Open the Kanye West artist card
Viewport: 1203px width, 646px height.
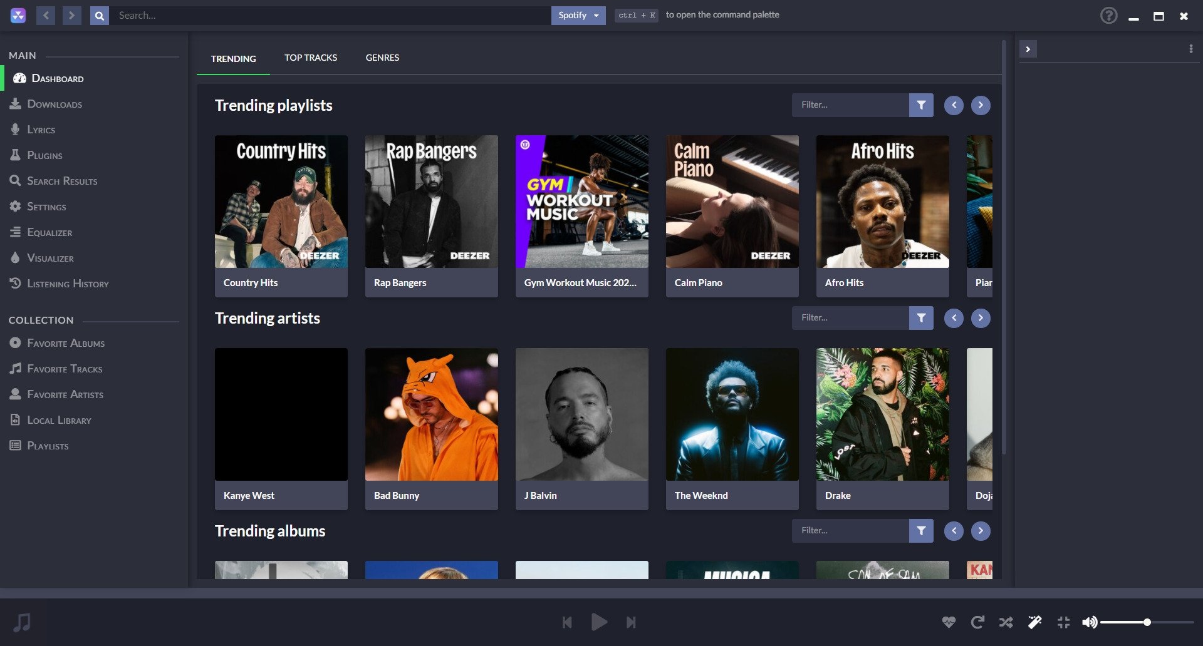click(281, 429)
